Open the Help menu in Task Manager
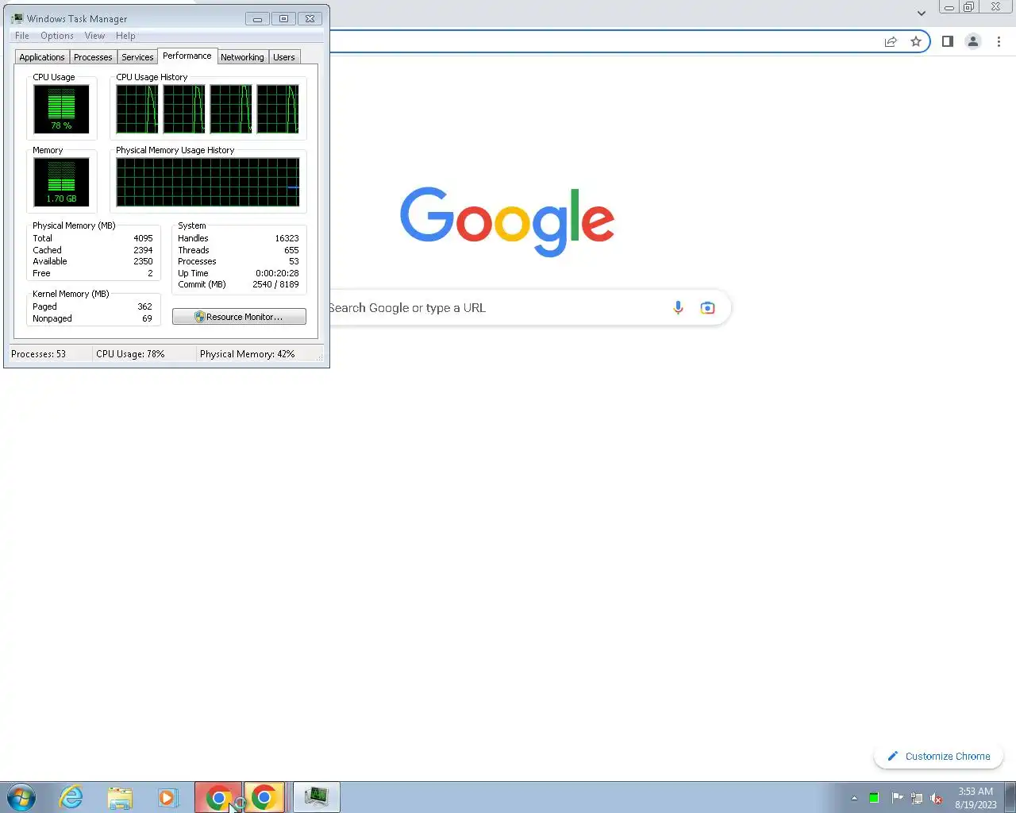Viewport: 1016px width, 813px height. (x=125, y=36)
